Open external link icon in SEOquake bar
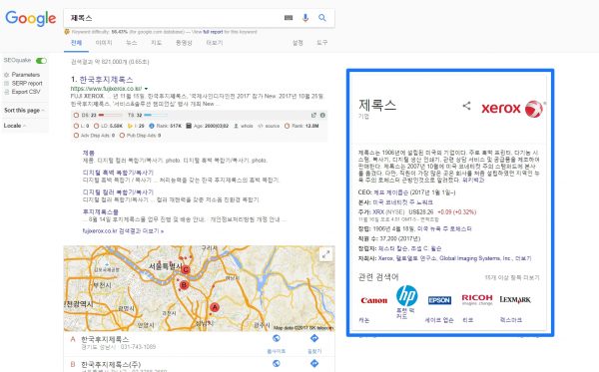Screen dimensions: 599x372 tap(313, 115)
